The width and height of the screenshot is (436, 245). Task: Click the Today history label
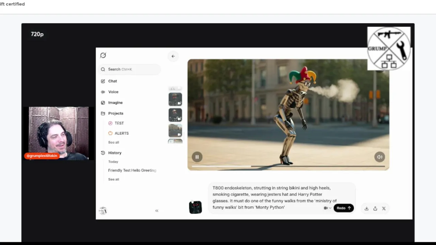pyautogui.click(x=113, y=162)
